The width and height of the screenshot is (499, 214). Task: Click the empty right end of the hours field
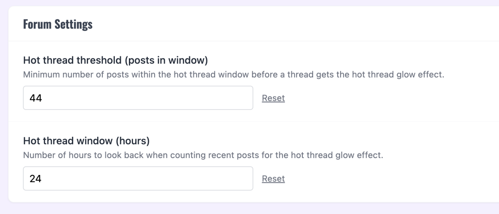[x=233, y=178]
